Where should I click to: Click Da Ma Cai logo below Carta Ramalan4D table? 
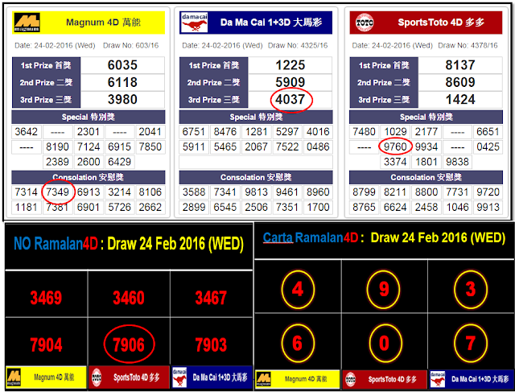438,379
